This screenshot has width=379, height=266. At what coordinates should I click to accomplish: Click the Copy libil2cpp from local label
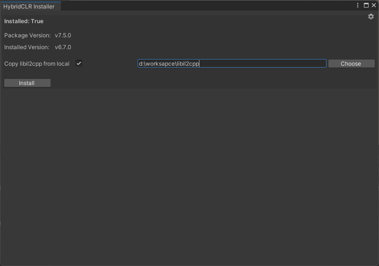pos(37,64)
